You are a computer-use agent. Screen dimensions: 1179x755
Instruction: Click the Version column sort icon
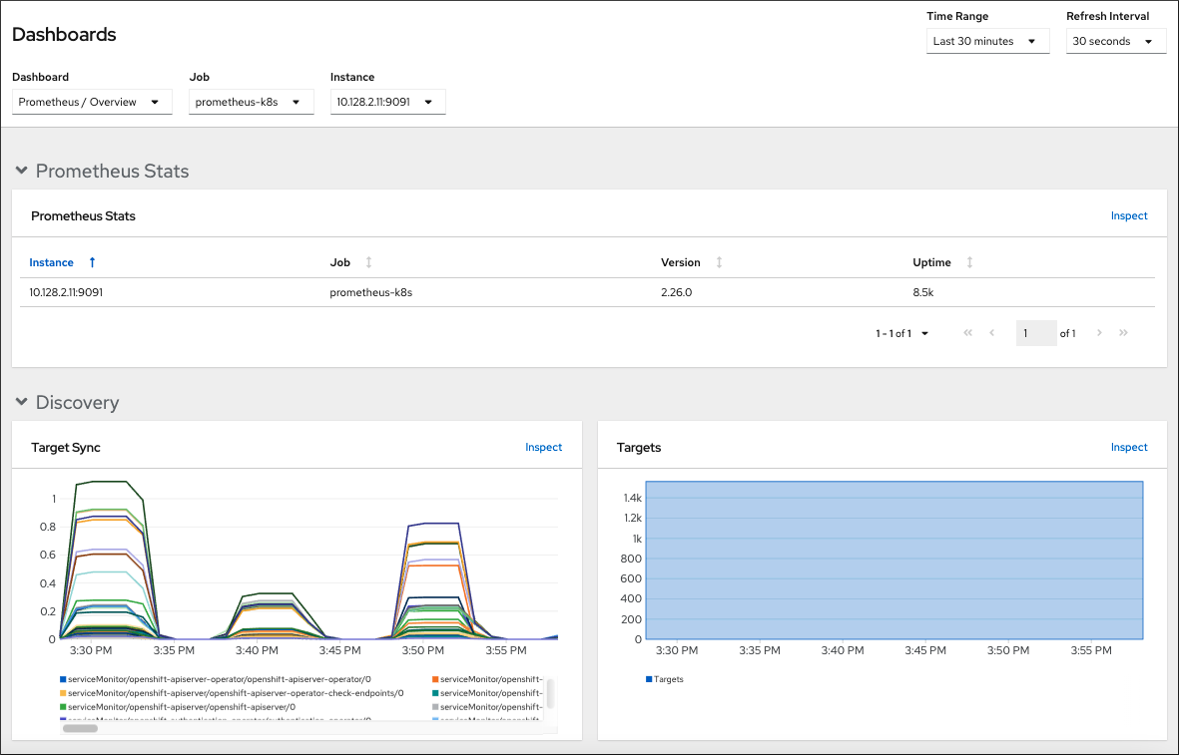coord(719,262)
